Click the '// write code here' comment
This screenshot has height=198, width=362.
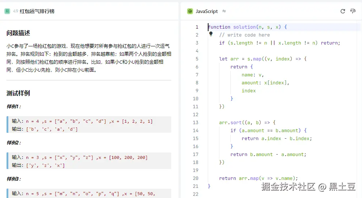click(244, 35)
